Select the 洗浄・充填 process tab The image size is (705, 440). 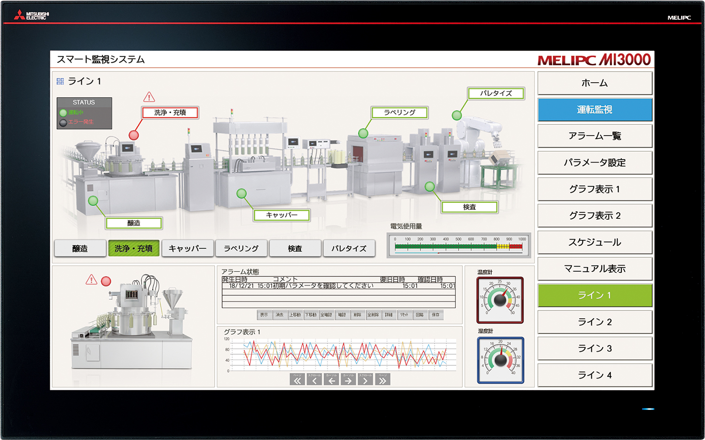[133, 248]
